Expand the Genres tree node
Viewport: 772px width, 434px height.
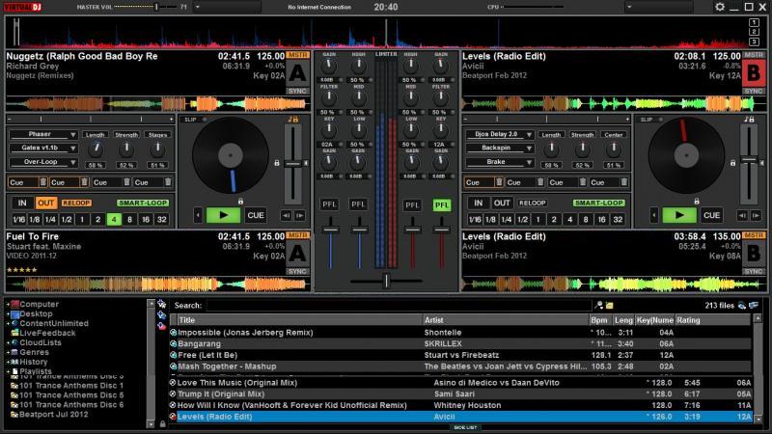tap(8, 352)
